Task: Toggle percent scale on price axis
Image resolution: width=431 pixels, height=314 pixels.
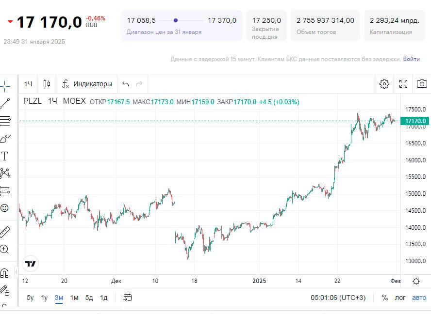Action: [385, 298]
